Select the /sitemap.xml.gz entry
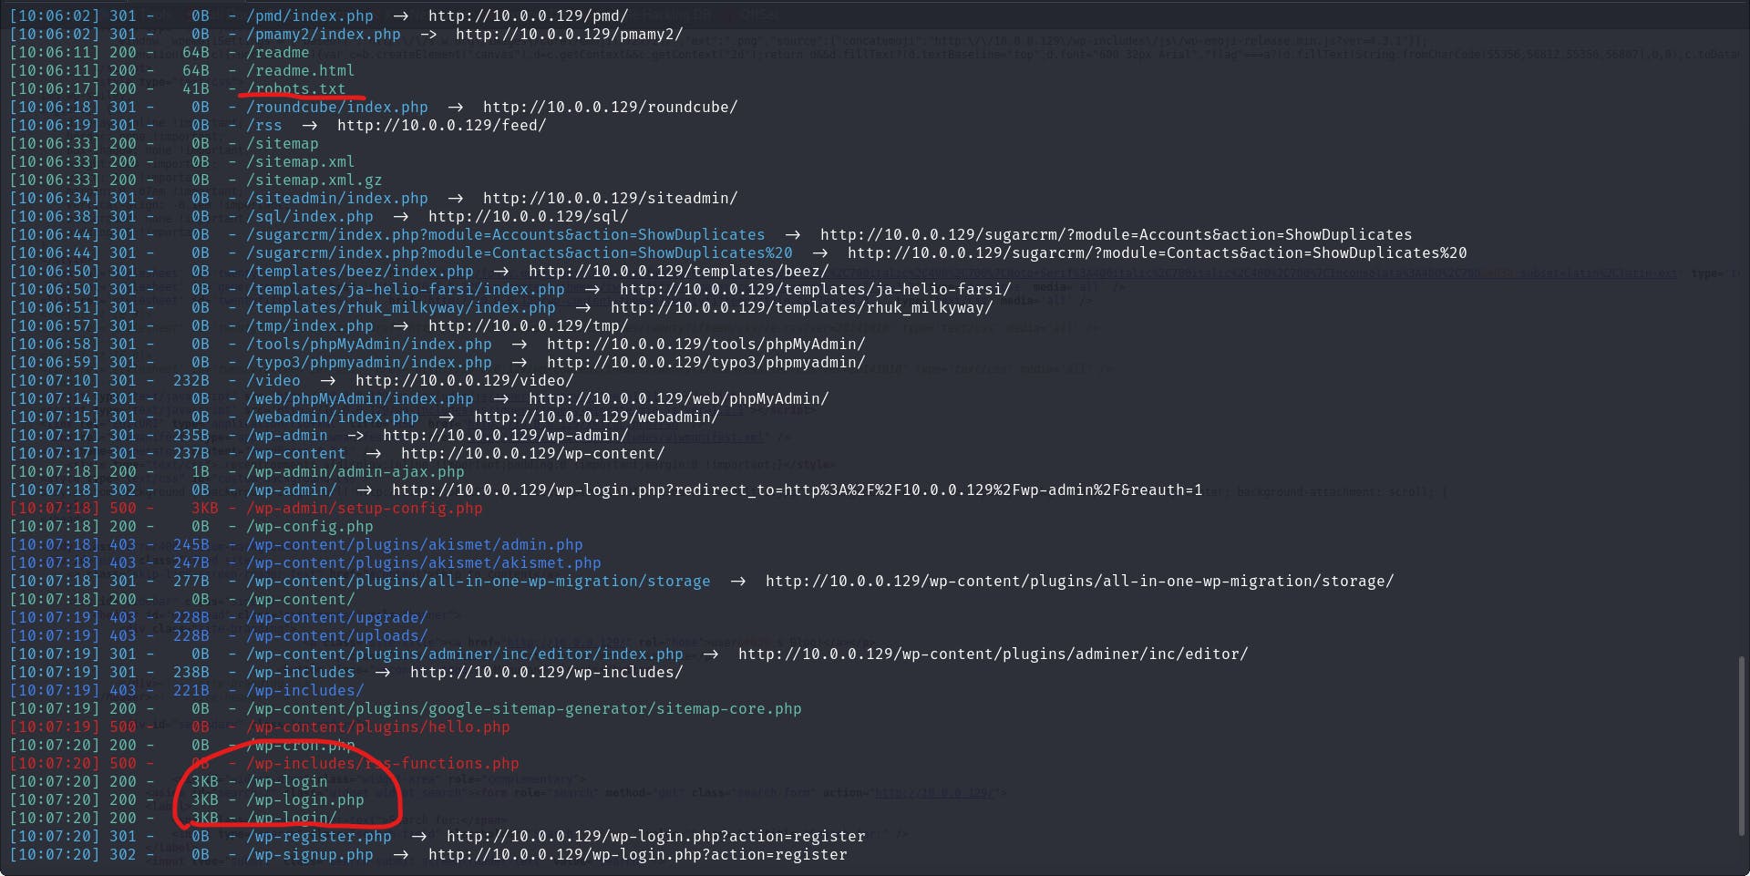The width and height of the screenshot is (1750, 876). coord(314,180)
